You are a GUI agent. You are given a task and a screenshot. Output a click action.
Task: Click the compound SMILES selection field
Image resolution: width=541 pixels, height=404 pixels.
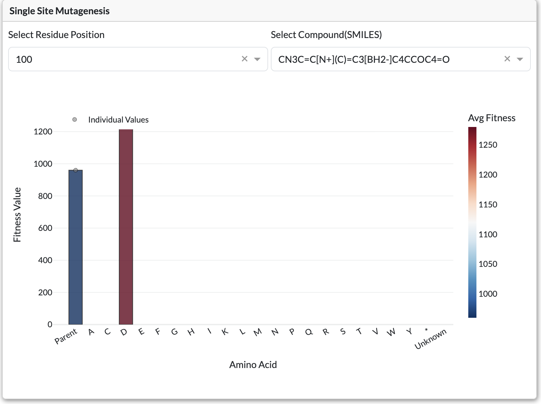tap(384, 59)
